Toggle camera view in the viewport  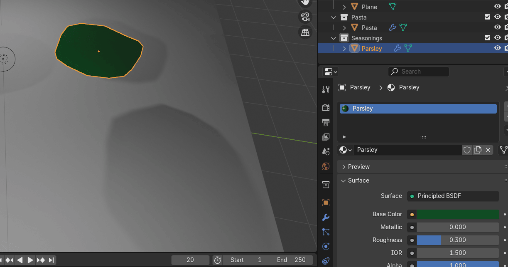[305, 17]
